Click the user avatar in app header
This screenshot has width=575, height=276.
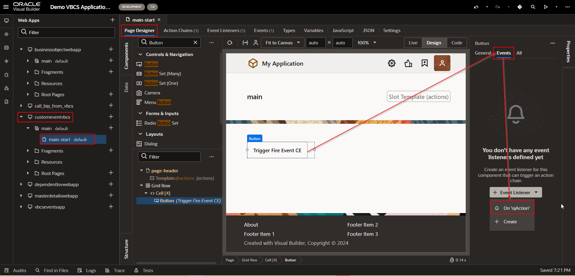pos(442,63)
